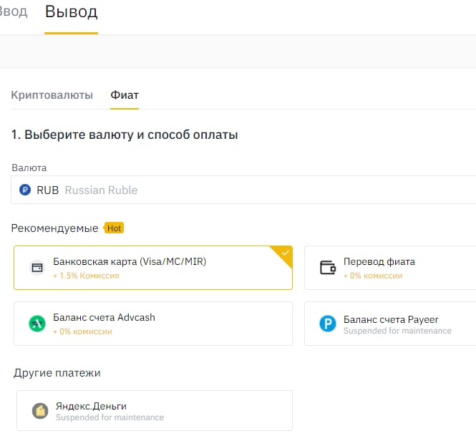Click the RUB ruble currency icon

point(26,190)
